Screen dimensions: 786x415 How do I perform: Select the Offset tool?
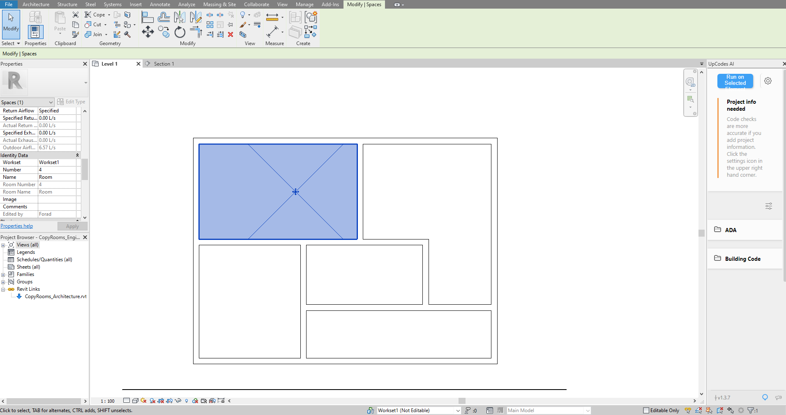(x=164, y=17)
